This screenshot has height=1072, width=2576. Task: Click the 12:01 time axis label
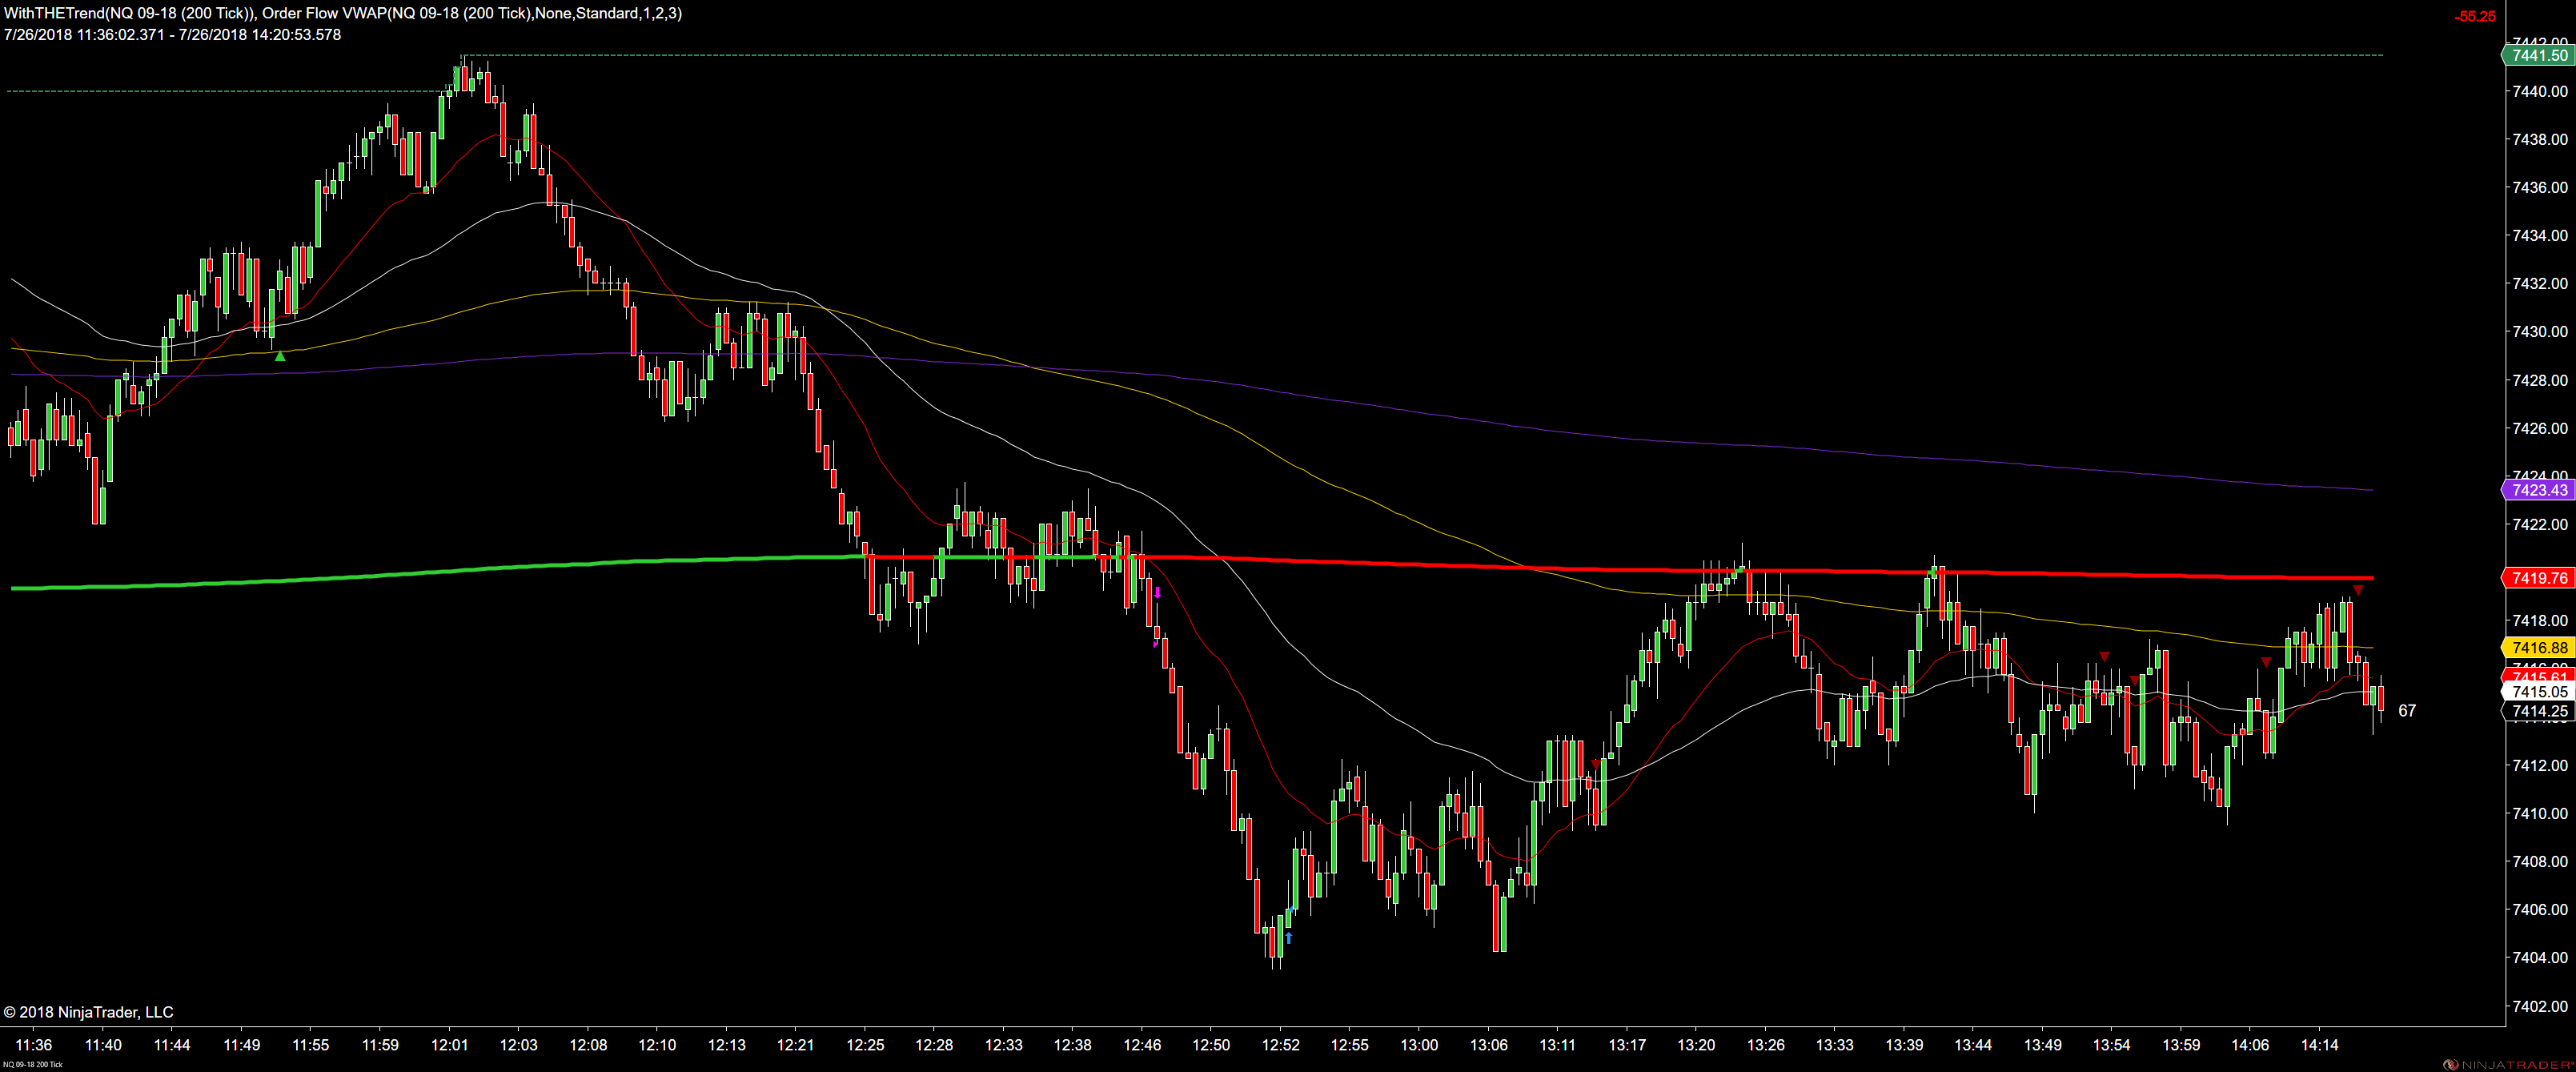(x=449, y=1045)
